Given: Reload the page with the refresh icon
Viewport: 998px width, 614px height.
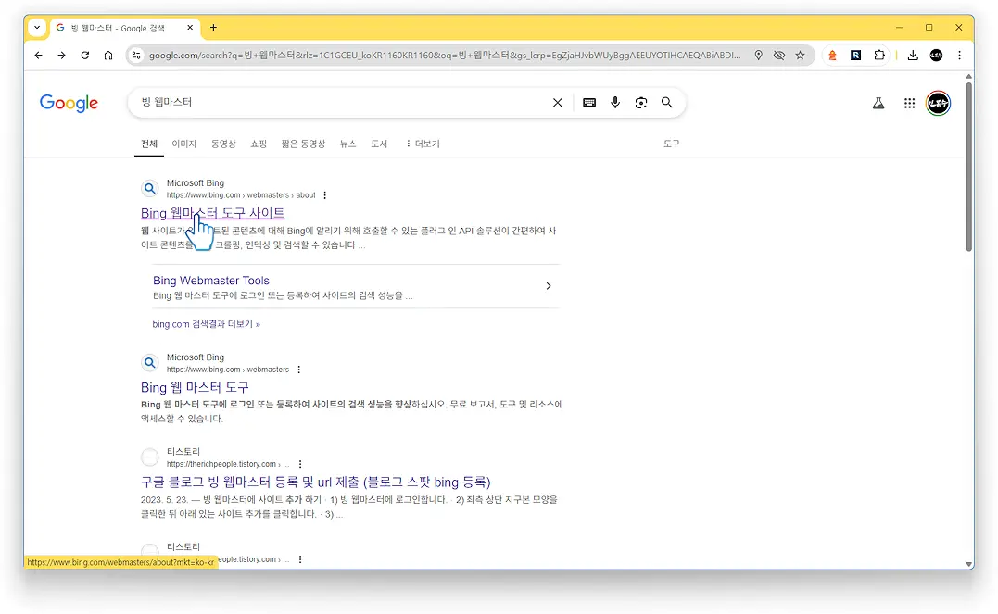Looking at the screenshot, I should point(84,56).
